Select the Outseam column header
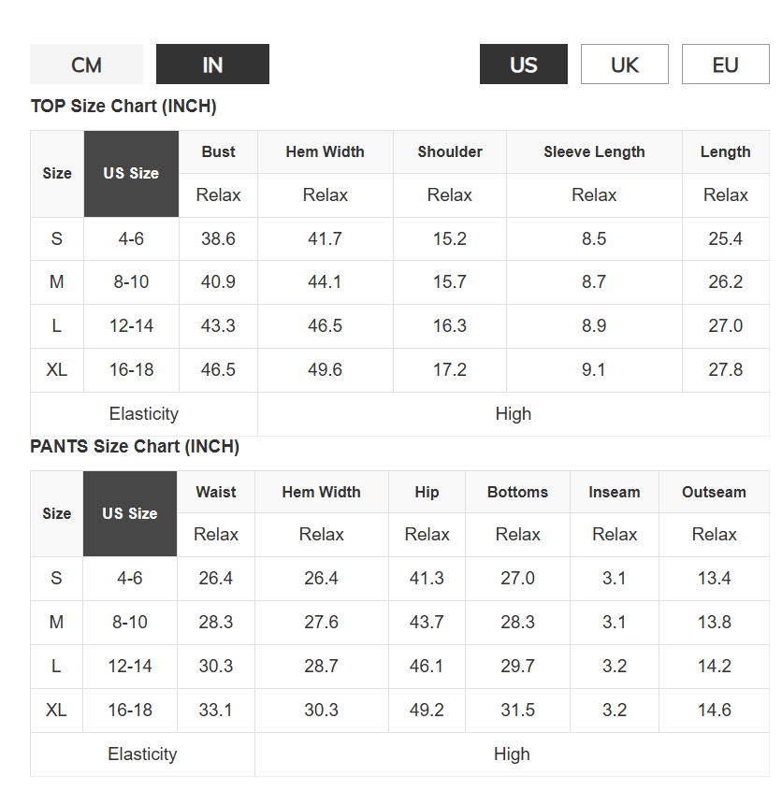 coord(714,492)
